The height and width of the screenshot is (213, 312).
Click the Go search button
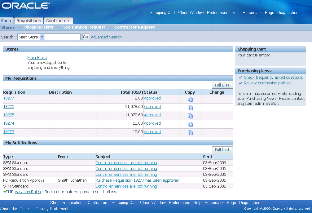pos(86,37)
